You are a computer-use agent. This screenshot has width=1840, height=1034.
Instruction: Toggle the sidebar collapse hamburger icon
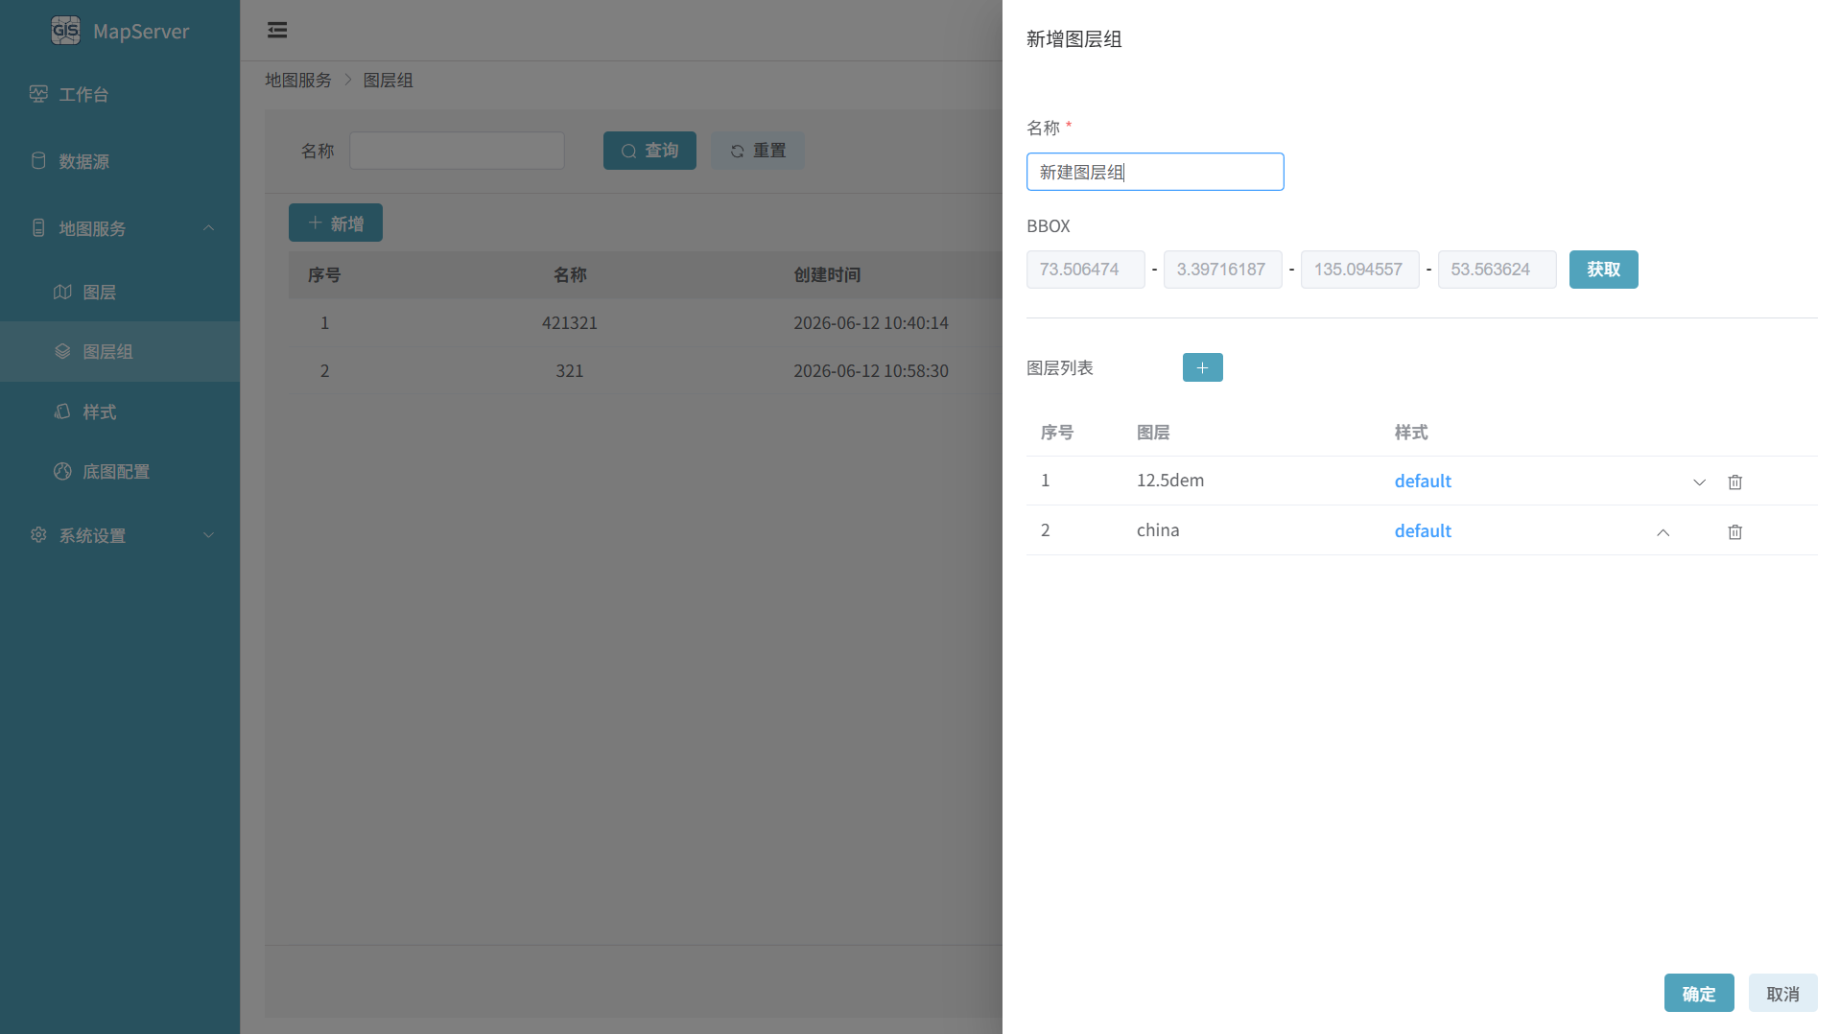(277, 30)
